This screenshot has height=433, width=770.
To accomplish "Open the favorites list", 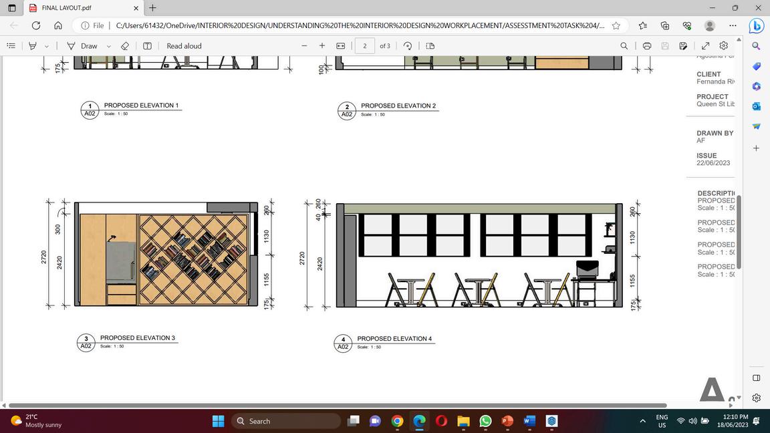I will coord(643,25).
